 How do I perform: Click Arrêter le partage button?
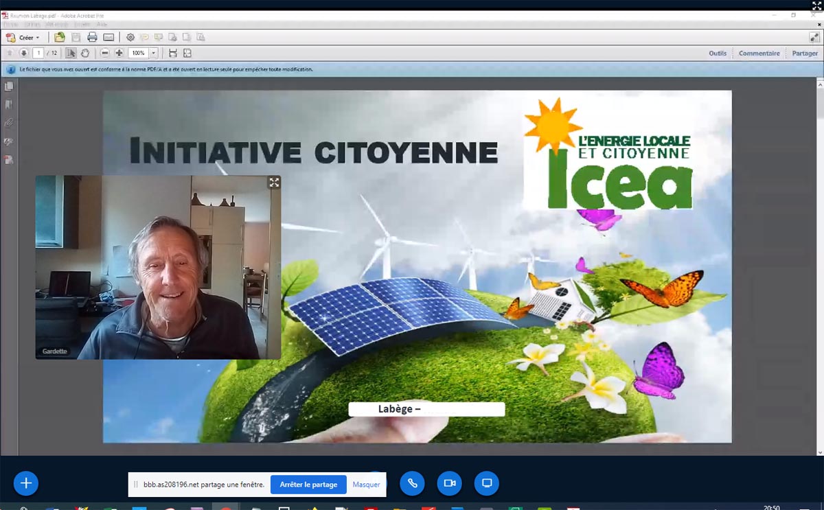[x=308, y=484]
